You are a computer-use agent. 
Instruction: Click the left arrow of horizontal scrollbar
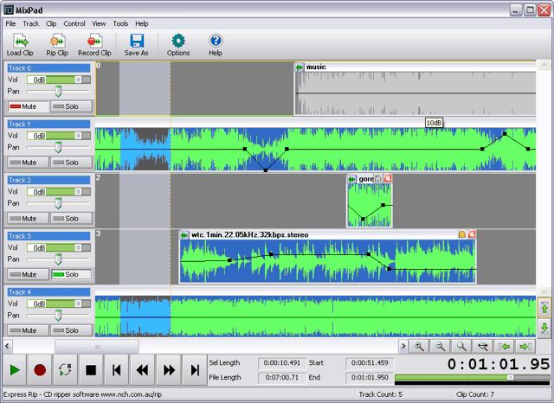click(x=8, y=347)
